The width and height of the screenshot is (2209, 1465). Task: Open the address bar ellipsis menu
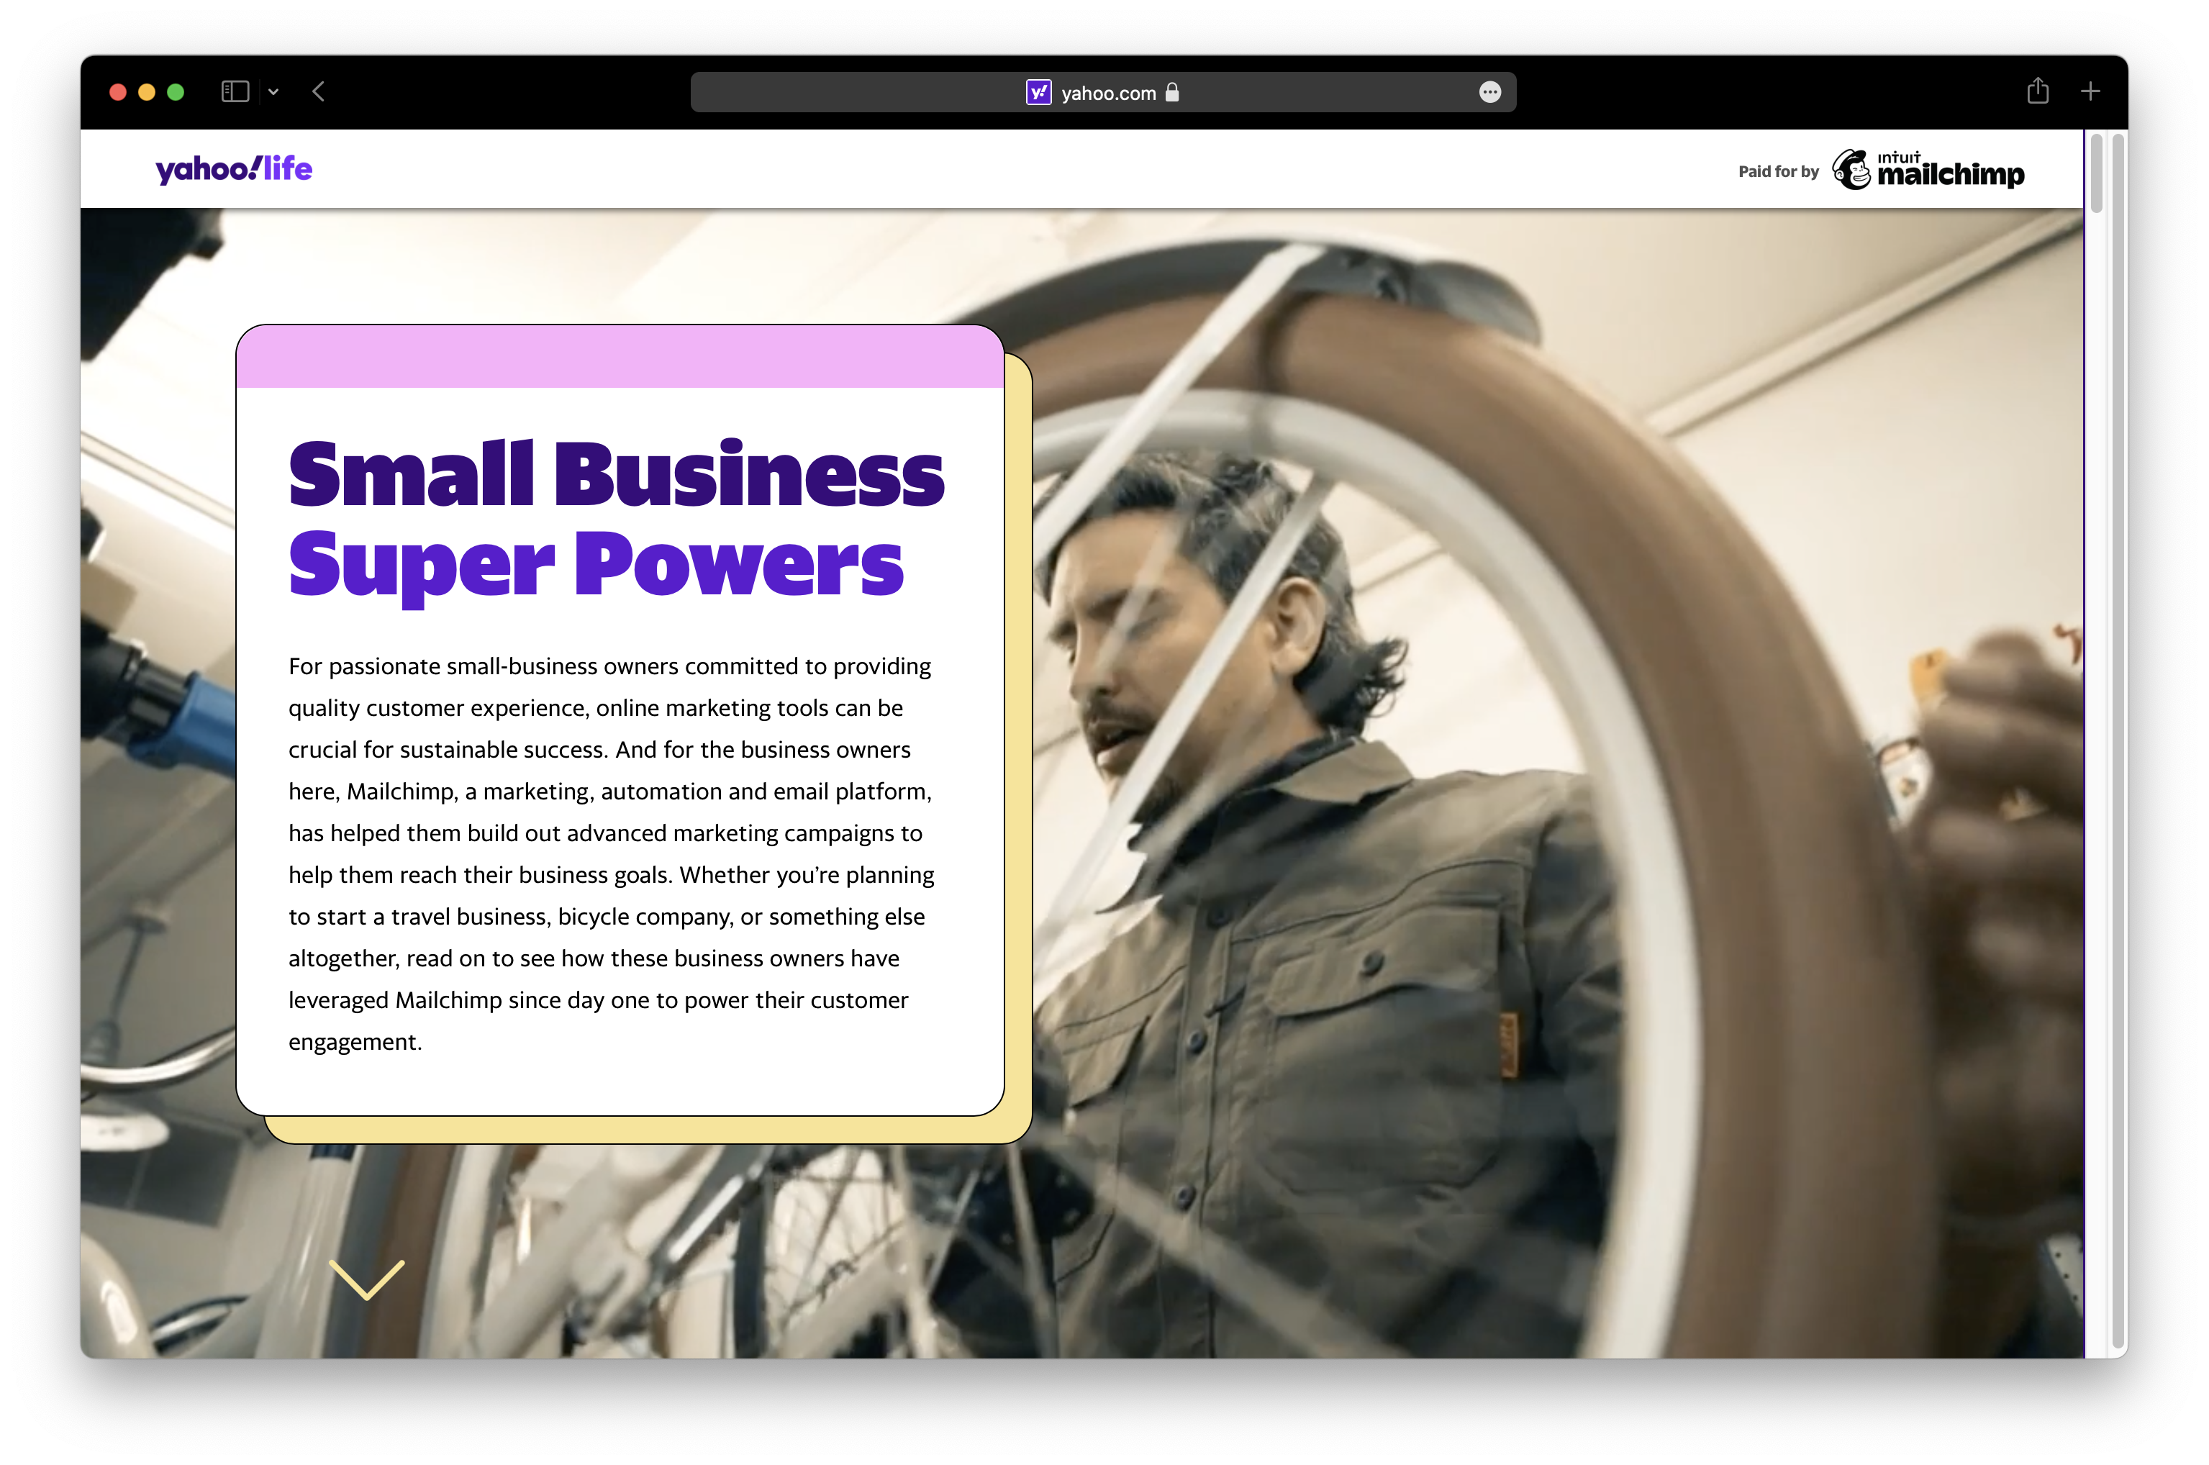point(1489,93)
